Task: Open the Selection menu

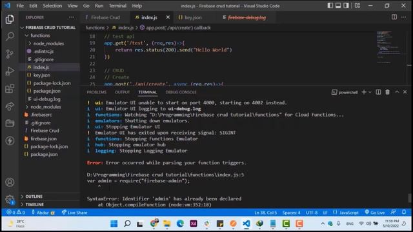Action: click(x=52, y=6)
